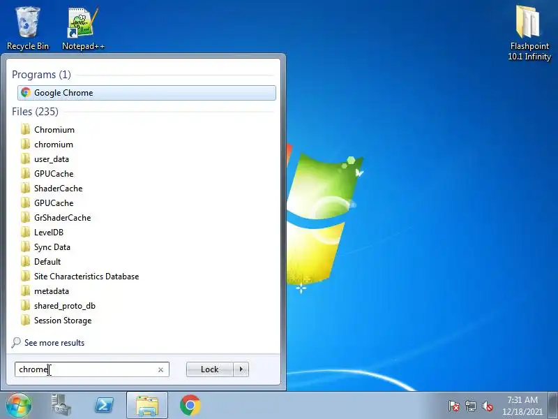Image resolution: width=558 pixels, height=419 pixels.
Task: Click the folder icon next to GrShaderCache
Action: tap(26, 217)
